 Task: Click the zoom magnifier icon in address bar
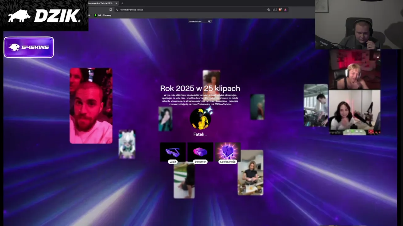(x=269, y=10)
